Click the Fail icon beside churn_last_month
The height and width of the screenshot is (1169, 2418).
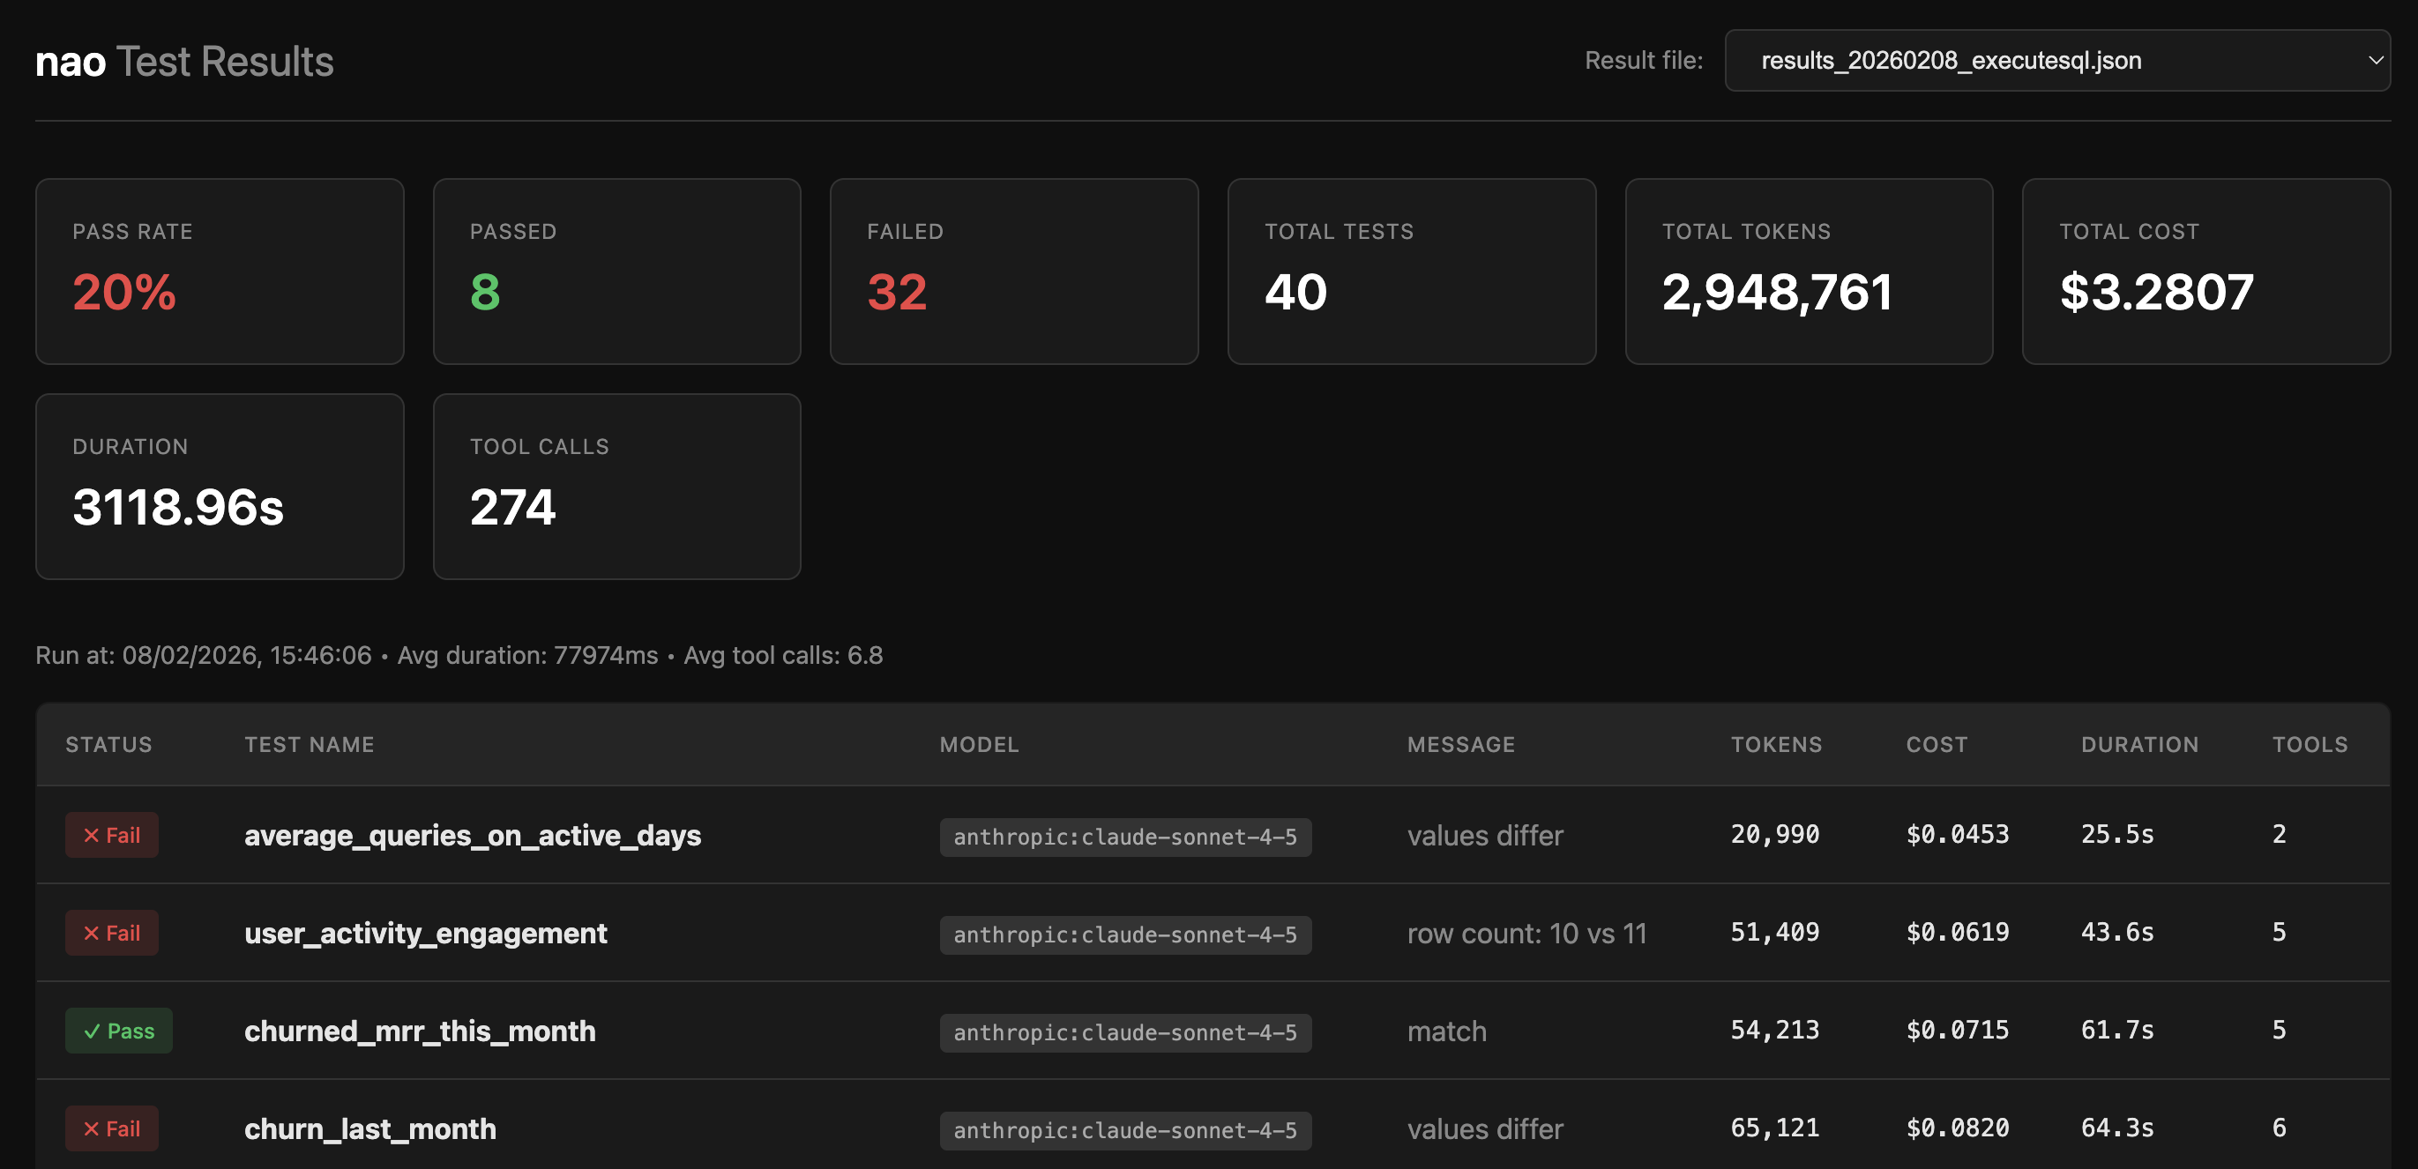click(x=112, y=1128)
